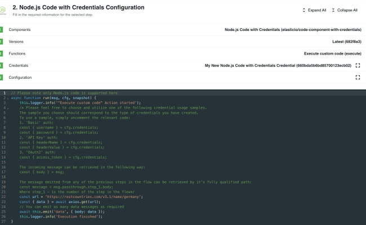
Task: Click the selected component value Node.js Code with Credentials
Action: 293,30
